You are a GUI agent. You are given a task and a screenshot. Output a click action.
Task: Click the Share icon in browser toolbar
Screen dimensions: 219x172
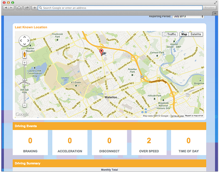click(27, 8)
